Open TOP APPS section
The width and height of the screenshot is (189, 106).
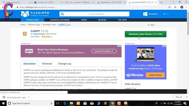[x=122, y=20]
